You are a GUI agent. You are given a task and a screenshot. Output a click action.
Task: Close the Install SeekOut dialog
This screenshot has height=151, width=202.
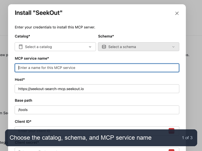(177, 13)
